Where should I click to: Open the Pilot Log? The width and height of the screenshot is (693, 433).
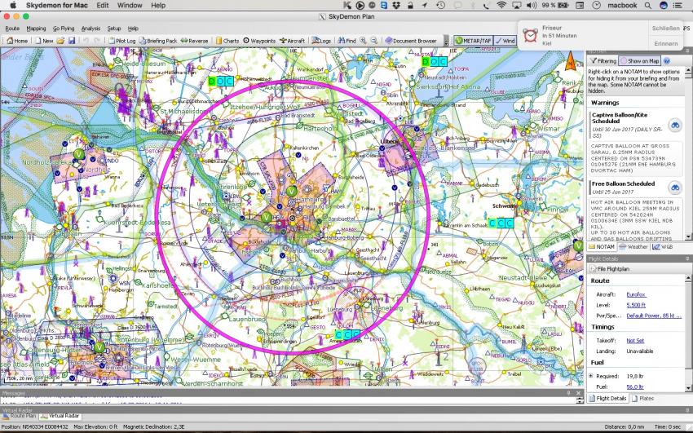(121, 41)
